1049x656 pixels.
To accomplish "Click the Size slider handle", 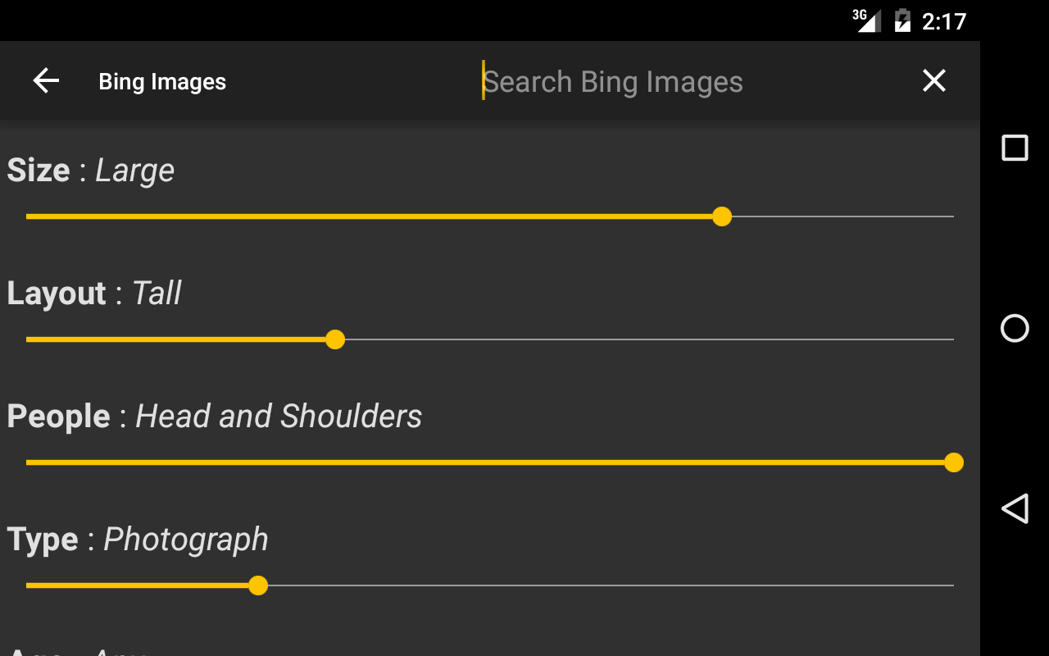I will pyautogui.click(x=722, y=216).
